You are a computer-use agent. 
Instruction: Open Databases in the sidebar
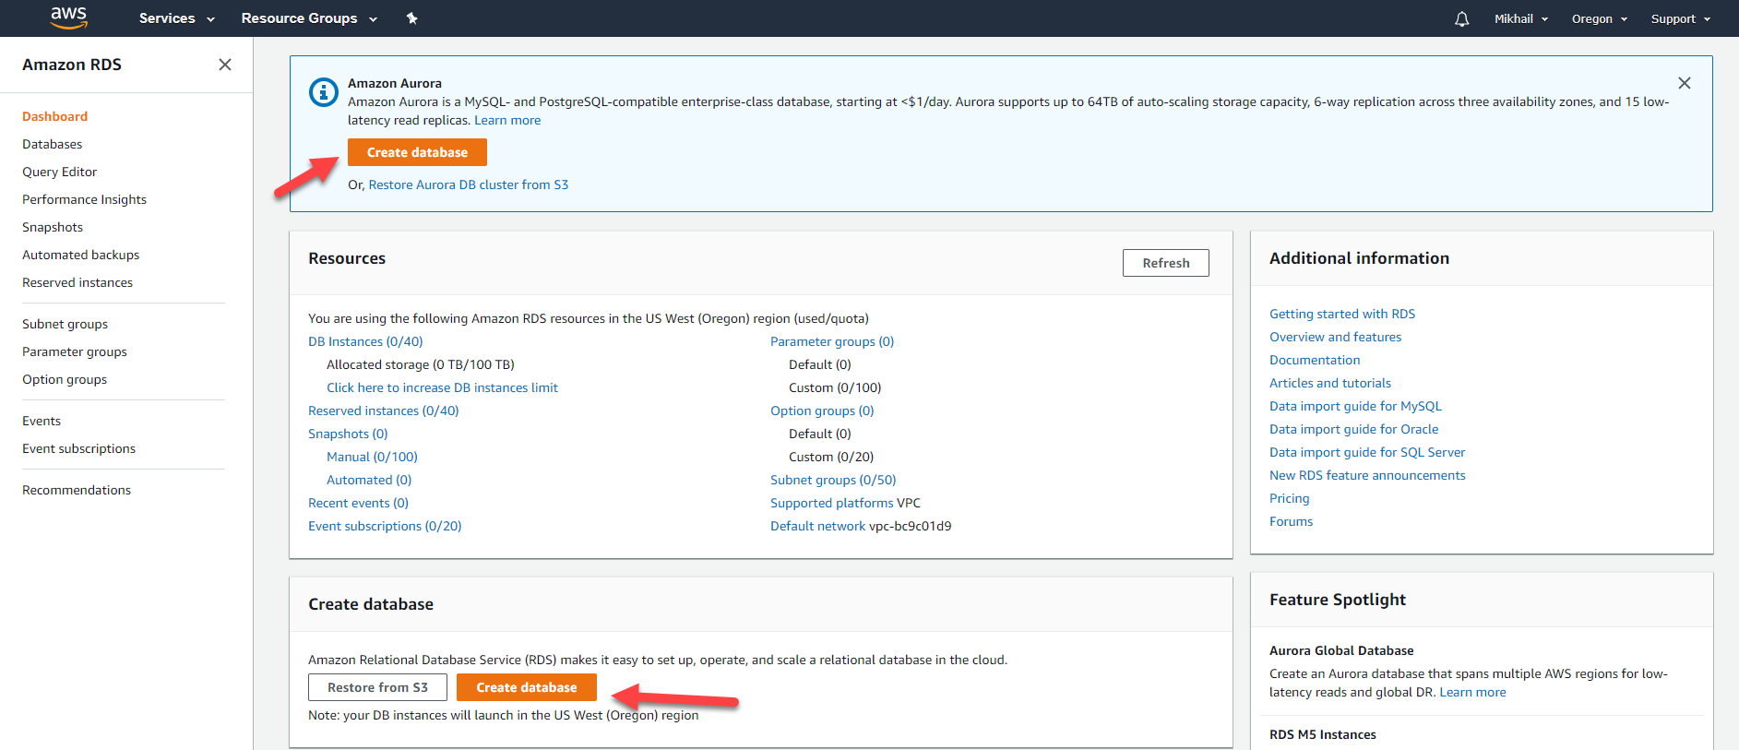[53, 144]
